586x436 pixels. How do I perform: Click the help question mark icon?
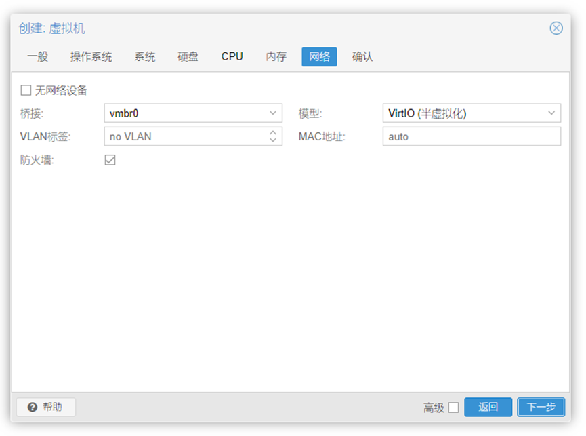[33, 407]
